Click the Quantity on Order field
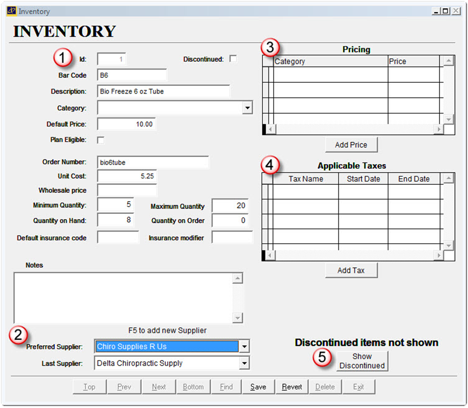Viewport: 468px width, 408px height. tap(230, 221)
